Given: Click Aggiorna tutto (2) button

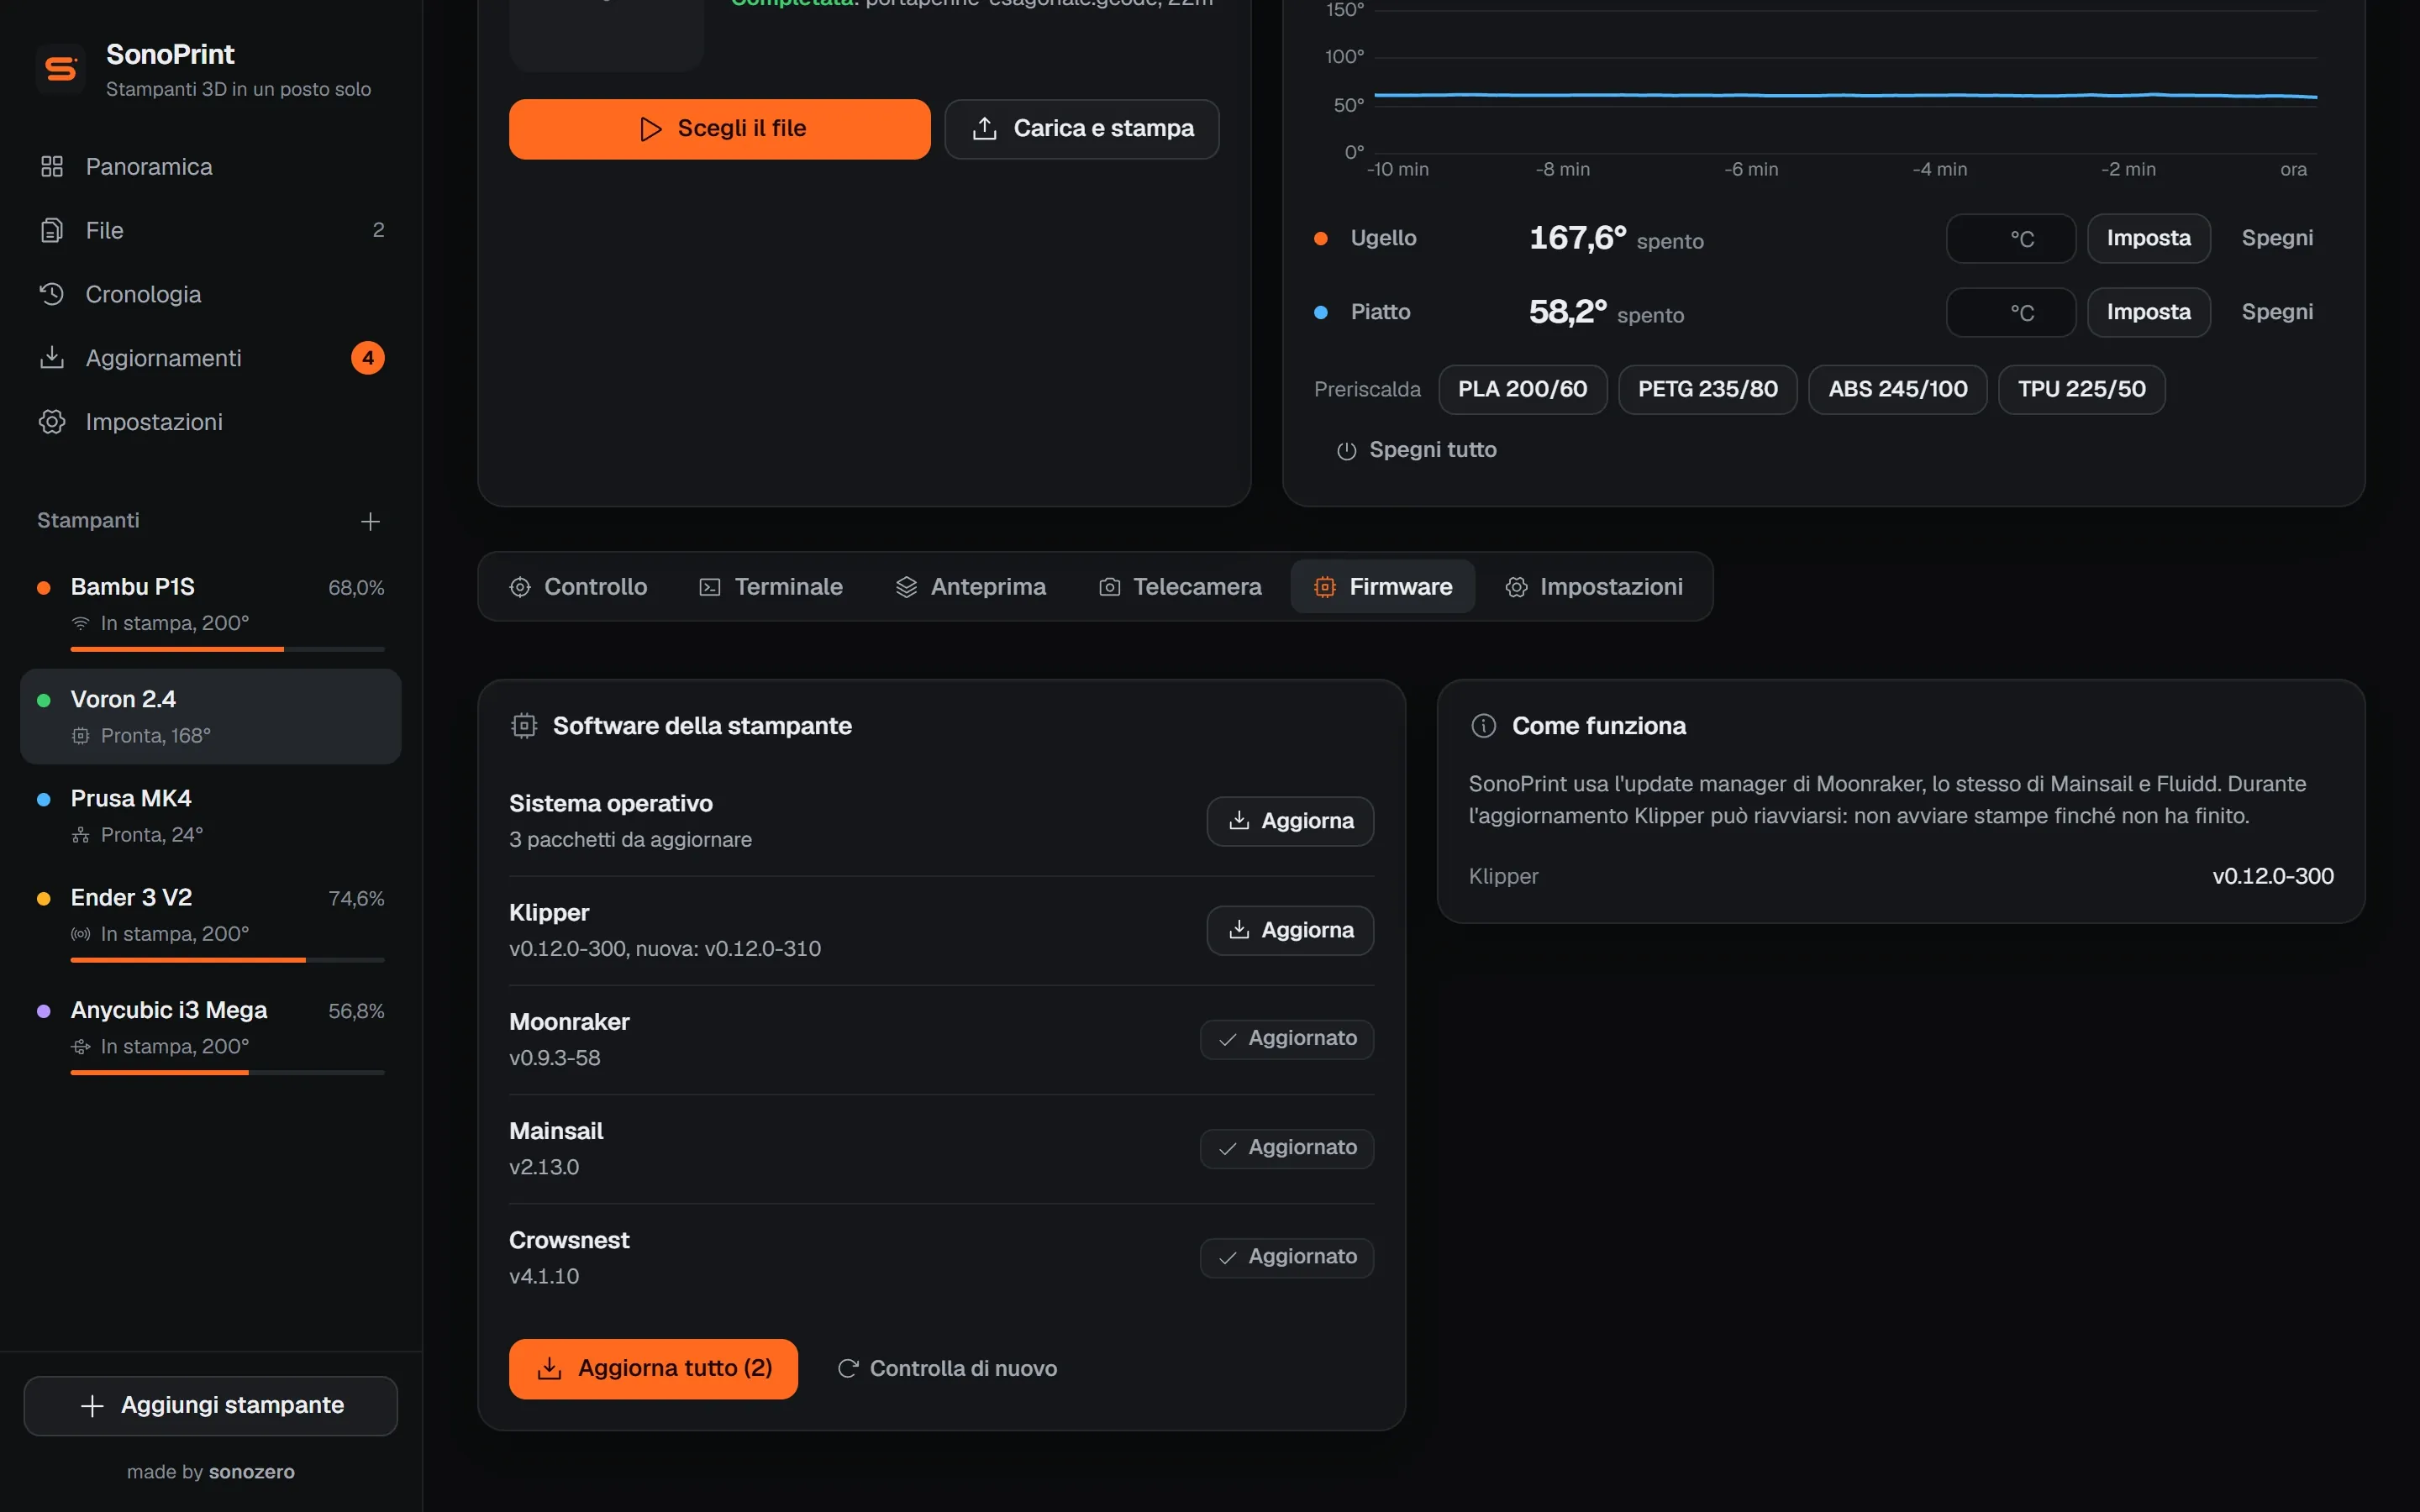Looking at the screenshot, I should (653, 1368).
